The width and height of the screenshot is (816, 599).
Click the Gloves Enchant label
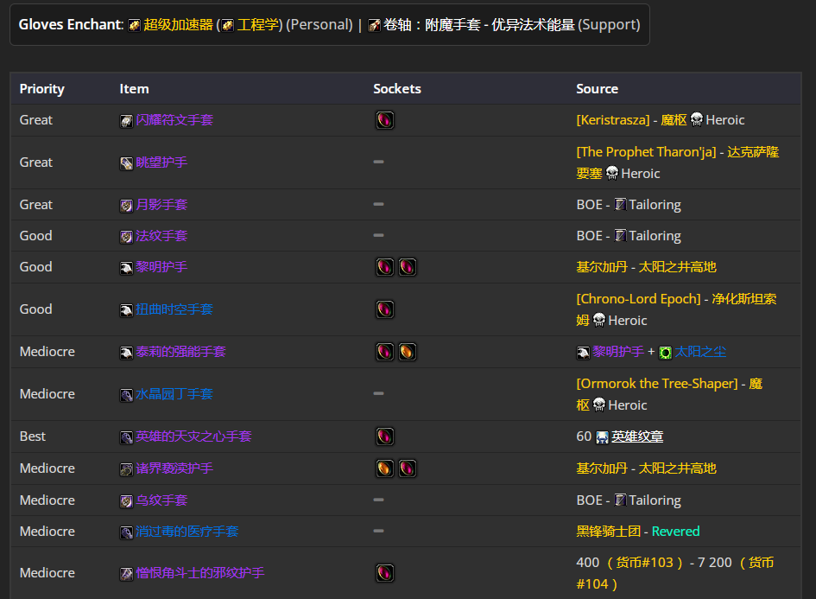(x=71, y=25)
